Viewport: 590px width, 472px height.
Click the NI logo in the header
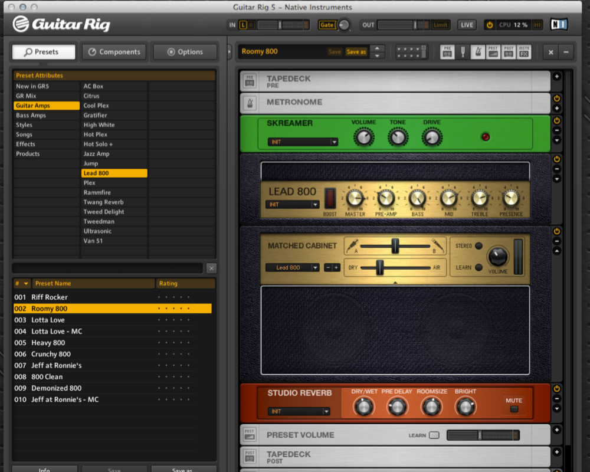coord(559,25)
